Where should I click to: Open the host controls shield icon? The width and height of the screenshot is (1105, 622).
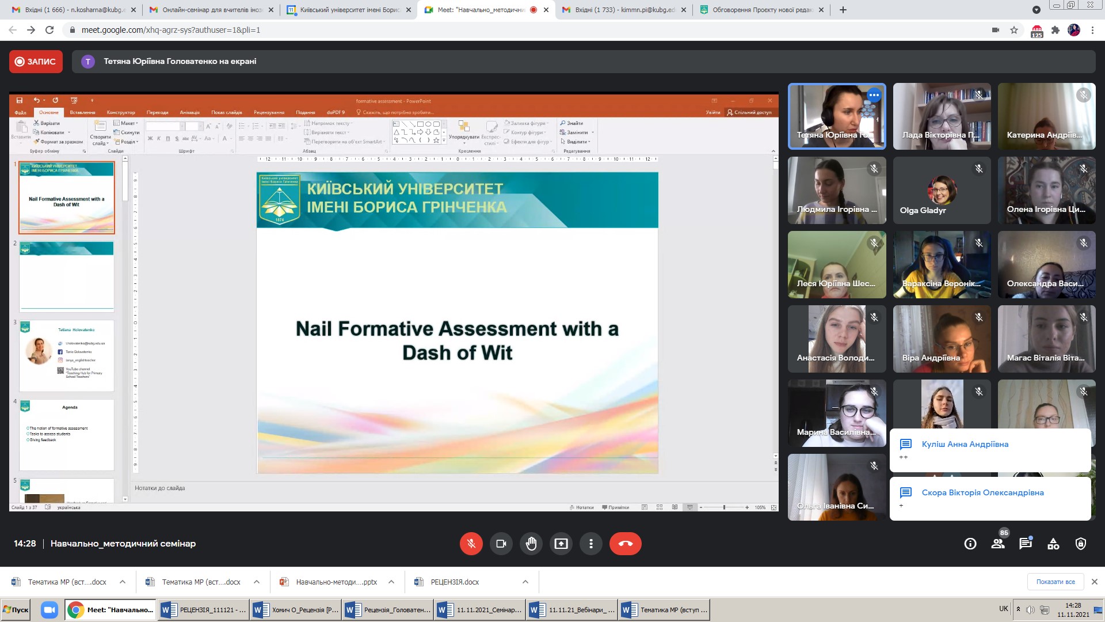pos(1081,544)
